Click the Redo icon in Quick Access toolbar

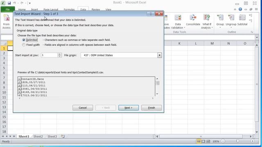22,3
